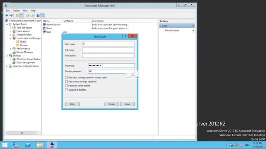This screenshot has height=149, width=266.
Task: Open More Actions in the Actions pane
Action: pos(172,30)
